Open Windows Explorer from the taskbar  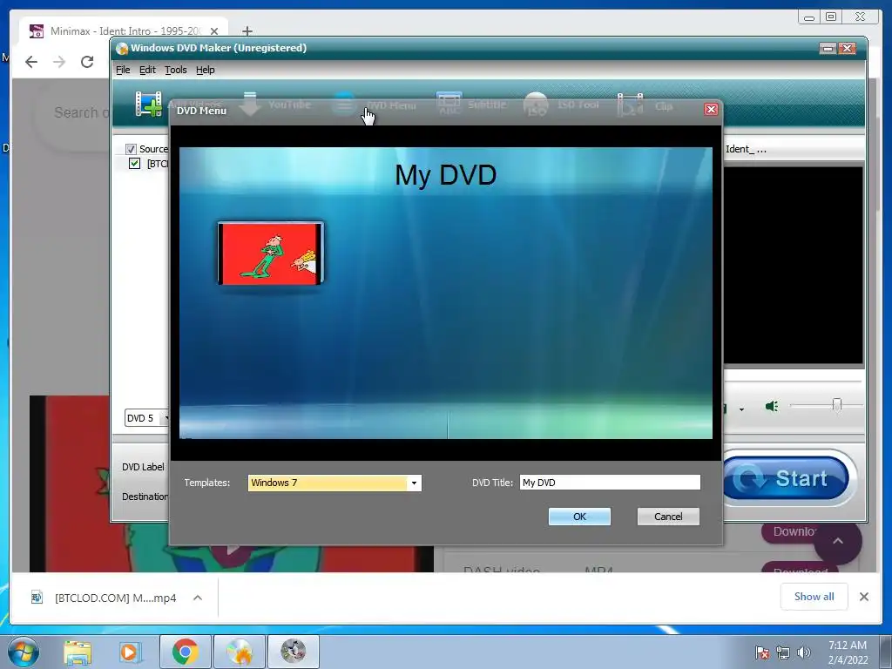[x=78, y=652]
